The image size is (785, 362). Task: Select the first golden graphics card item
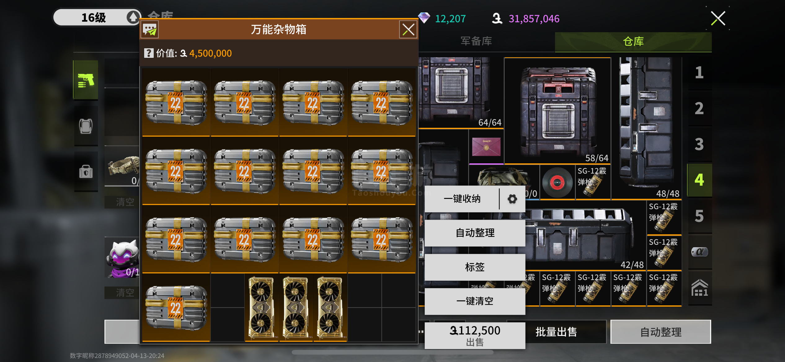(262, 308)
